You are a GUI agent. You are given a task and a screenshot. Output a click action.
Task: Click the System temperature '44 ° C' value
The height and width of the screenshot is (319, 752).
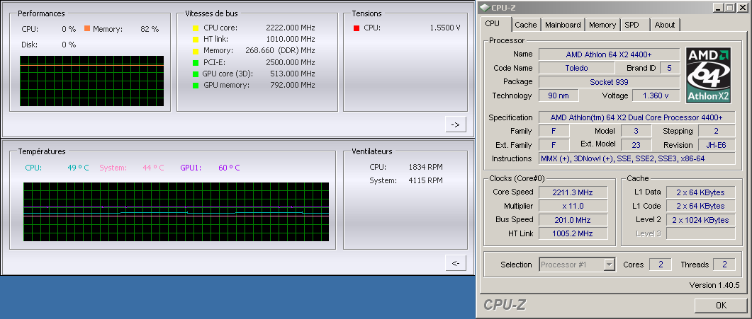coord(153,168)
